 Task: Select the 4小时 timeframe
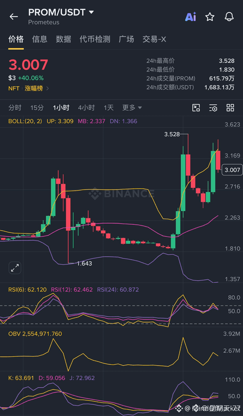click(x=87, y=108)
